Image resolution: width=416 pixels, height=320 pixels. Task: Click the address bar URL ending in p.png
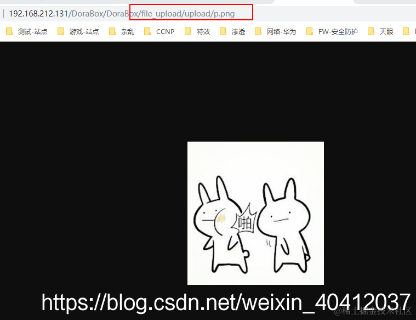pos(122,14)
